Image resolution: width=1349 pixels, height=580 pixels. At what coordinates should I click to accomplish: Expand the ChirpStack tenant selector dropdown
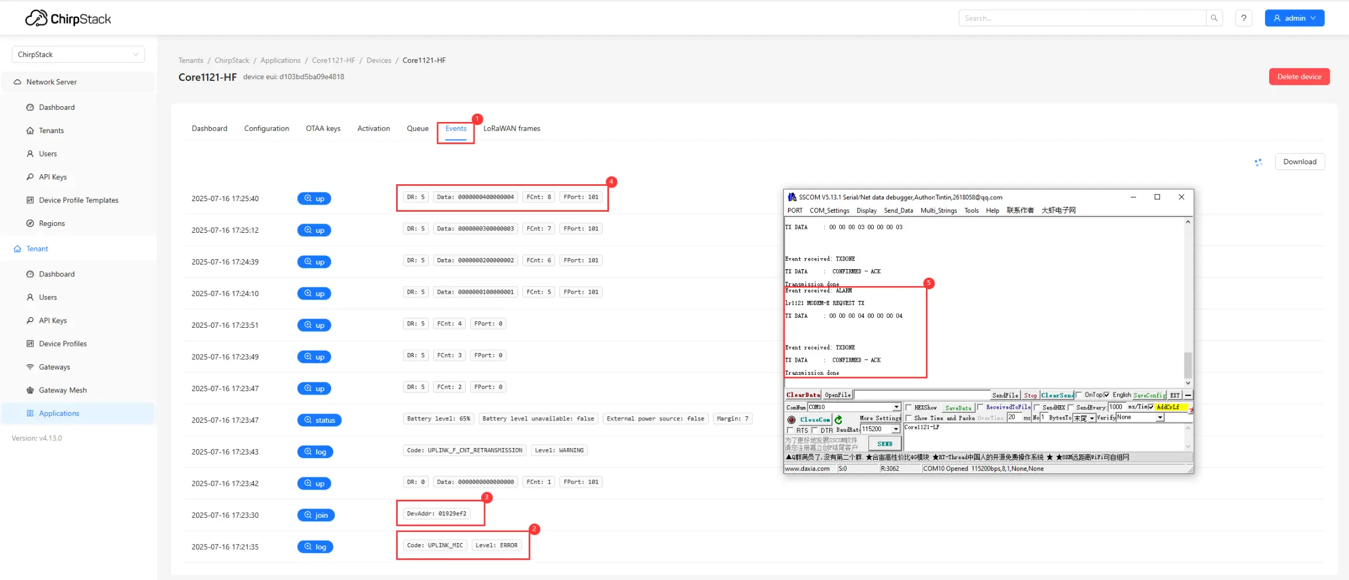point(78,55)
